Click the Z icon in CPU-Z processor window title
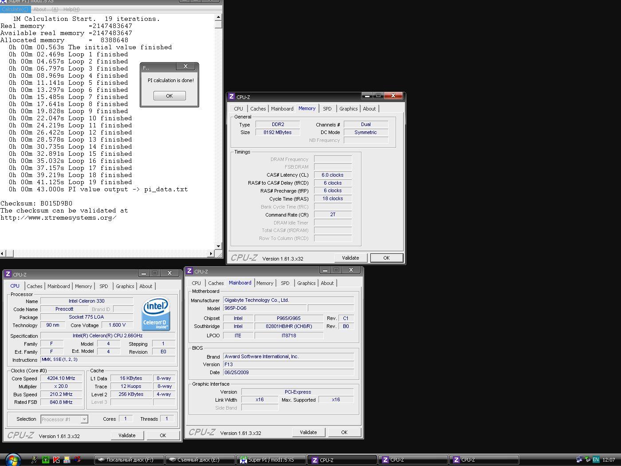The image size is (621, 466). [x=8, y=274]
